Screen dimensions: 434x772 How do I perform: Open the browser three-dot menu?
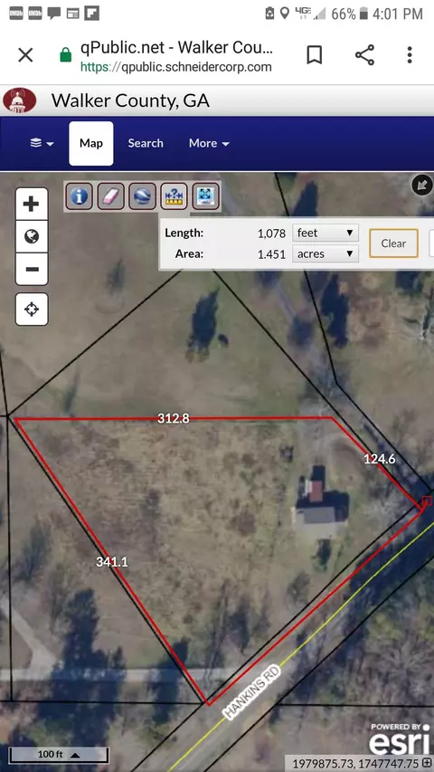tap(410, 55)
